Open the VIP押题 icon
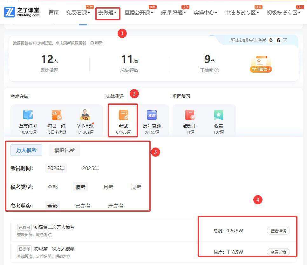This screenshot has width=307, height=265. coord(85,115)
